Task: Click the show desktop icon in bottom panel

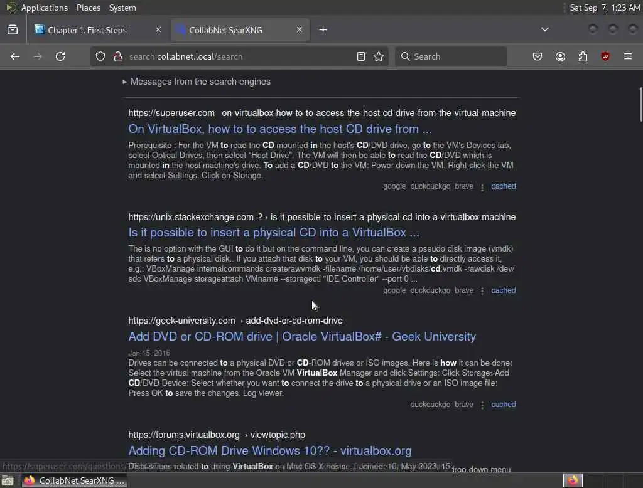Action: pos(8,480)
